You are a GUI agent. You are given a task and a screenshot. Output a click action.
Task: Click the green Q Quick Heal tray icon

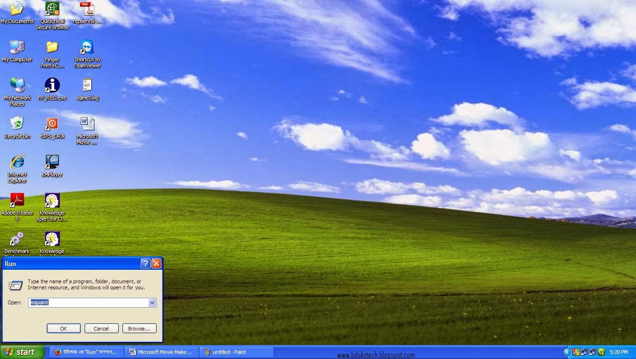point(601,352)
